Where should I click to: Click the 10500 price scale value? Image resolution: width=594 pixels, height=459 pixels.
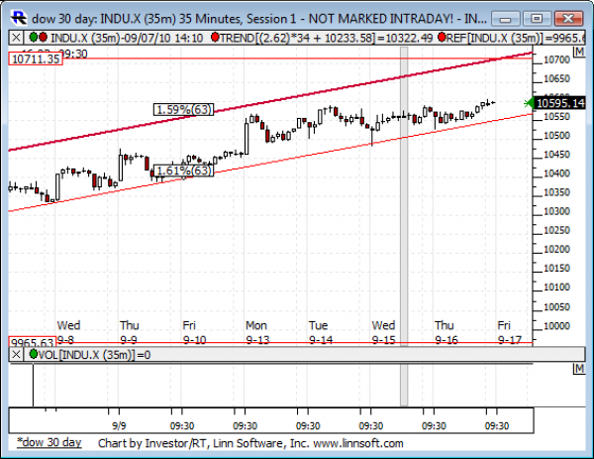coord(556,136)
